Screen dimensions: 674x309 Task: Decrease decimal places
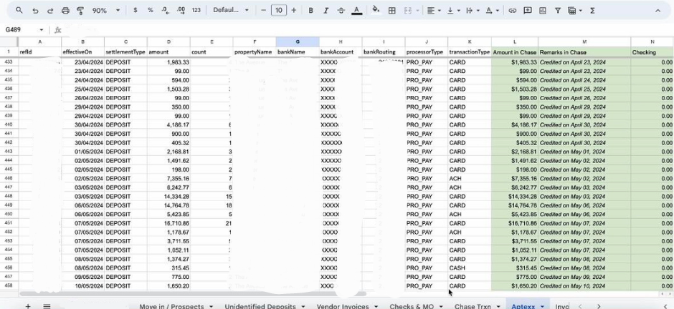click(x=166, y=10)
